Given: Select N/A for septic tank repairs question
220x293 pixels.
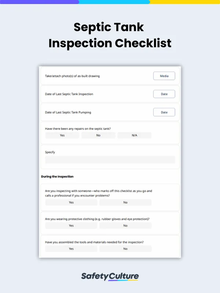Looking at the screenshot, I should (x=133, y=135).
